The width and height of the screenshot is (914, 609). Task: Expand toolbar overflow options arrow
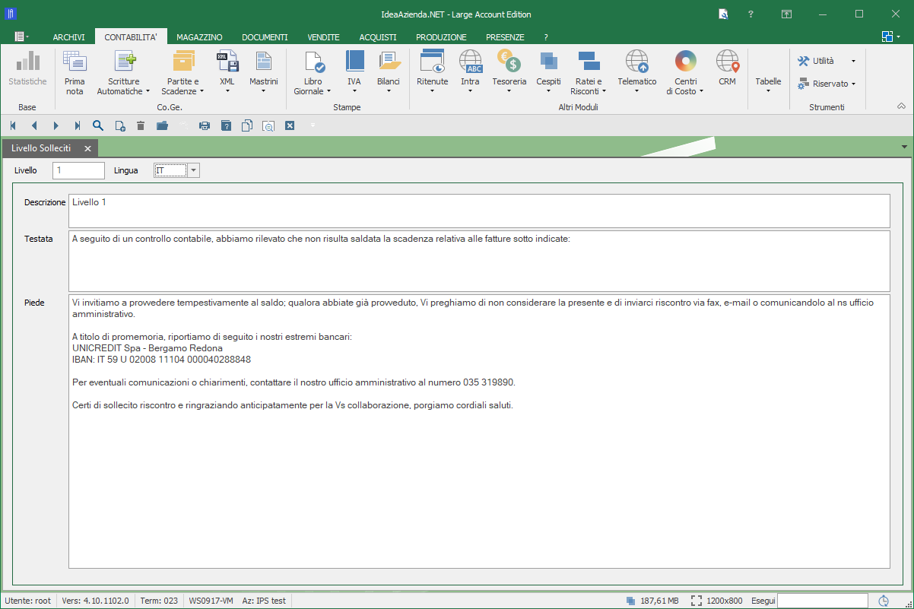(313, 124)
